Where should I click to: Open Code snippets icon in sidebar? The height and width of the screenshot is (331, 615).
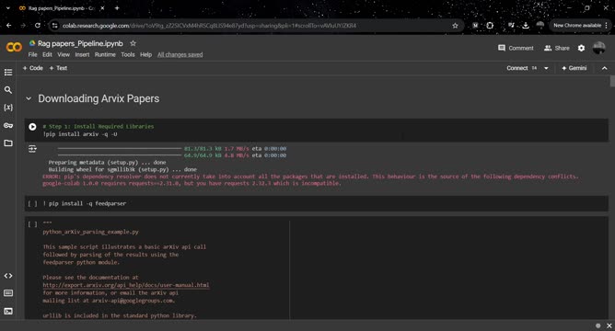[8, 276]
